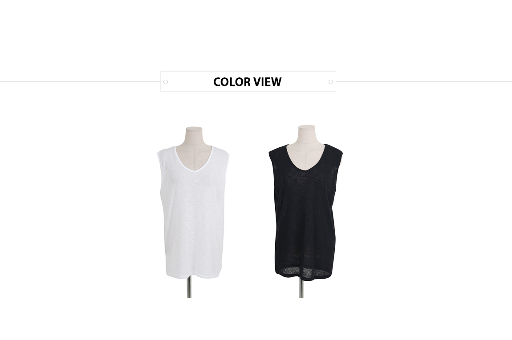The width and height of the screenshot is (512, 340).
Task: Select the black sleeveless top image
Action: click(x=305, y=211)
